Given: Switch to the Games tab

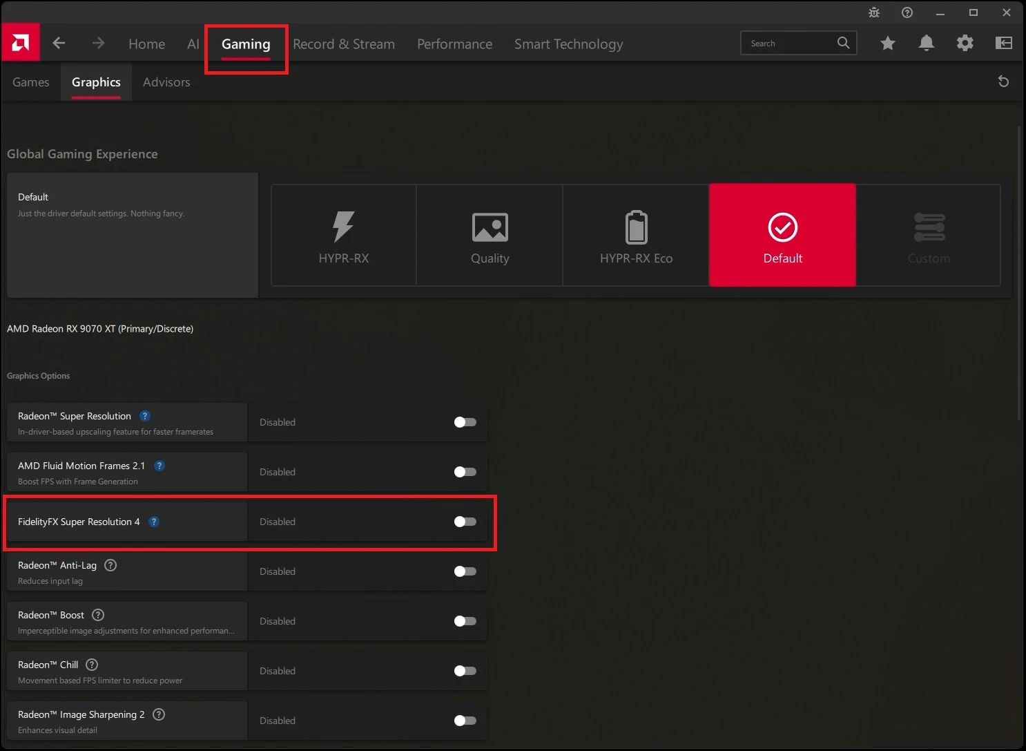Looking at the screenshot, I should [30, 82].
